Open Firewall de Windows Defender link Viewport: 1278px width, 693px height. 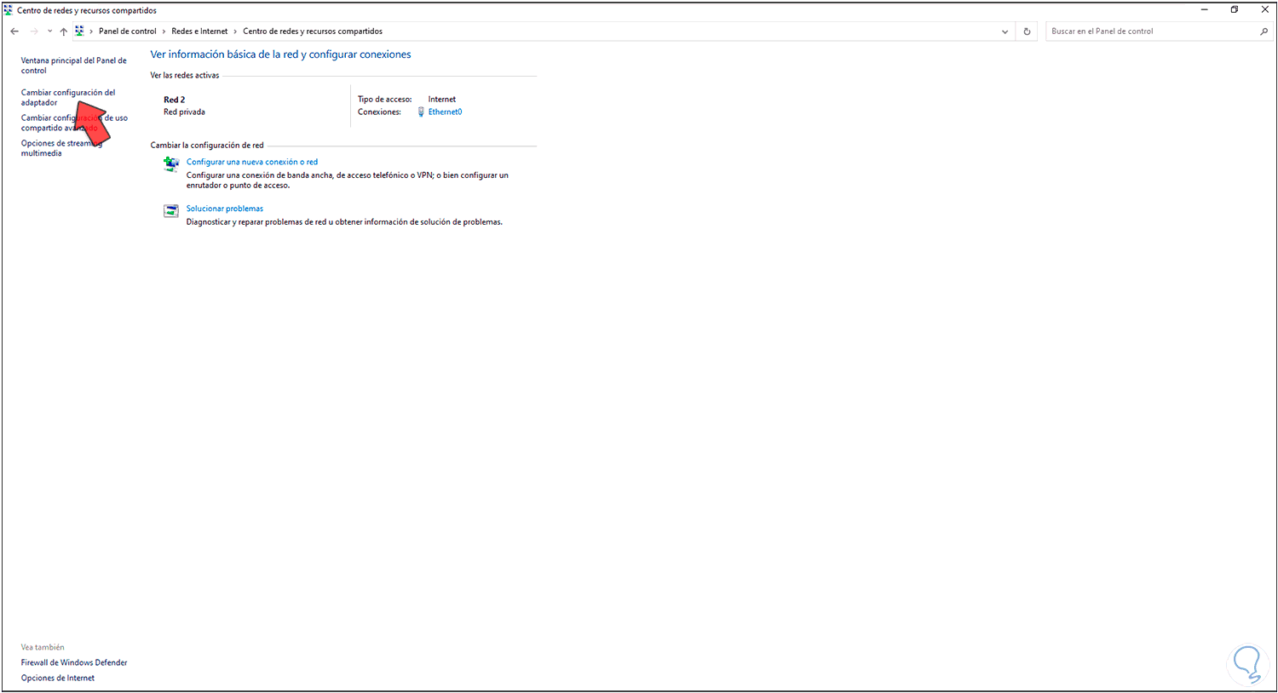74,662
